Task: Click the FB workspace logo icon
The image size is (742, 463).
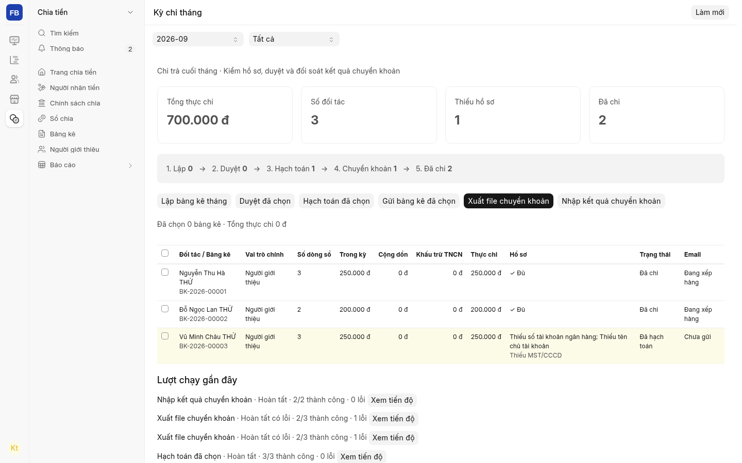Action: (x=14, y=13)
